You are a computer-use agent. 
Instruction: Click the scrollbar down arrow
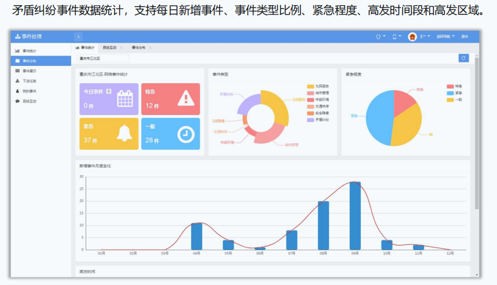tap(477, 275)
